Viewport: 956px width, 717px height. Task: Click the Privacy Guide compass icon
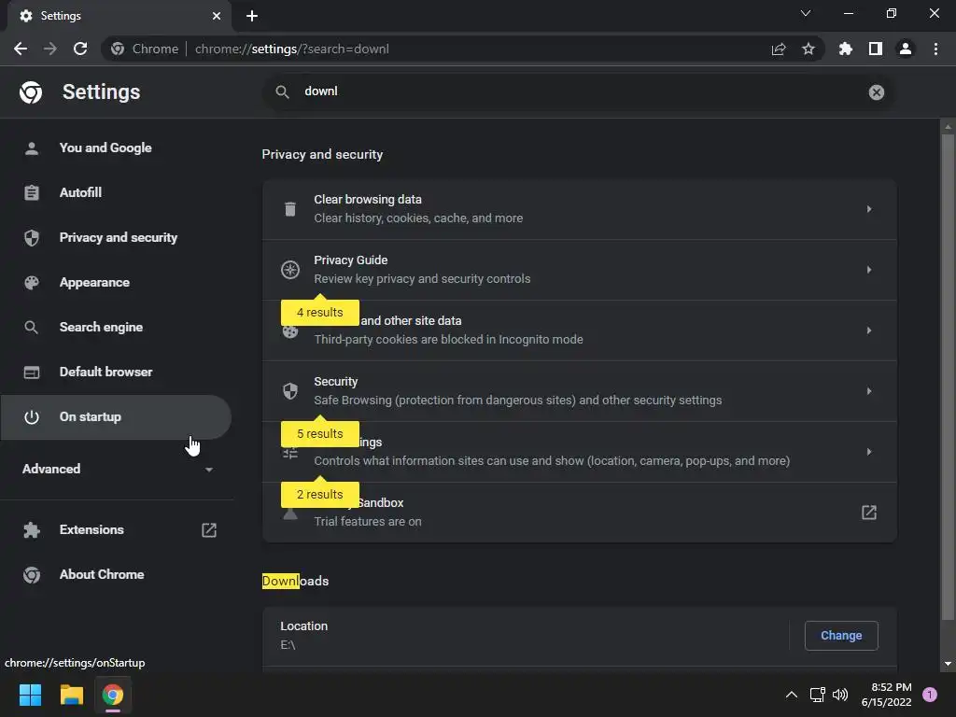[x=290, y=270]
